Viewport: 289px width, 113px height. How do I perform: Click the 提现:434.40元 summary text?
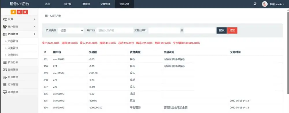(108, 43)
